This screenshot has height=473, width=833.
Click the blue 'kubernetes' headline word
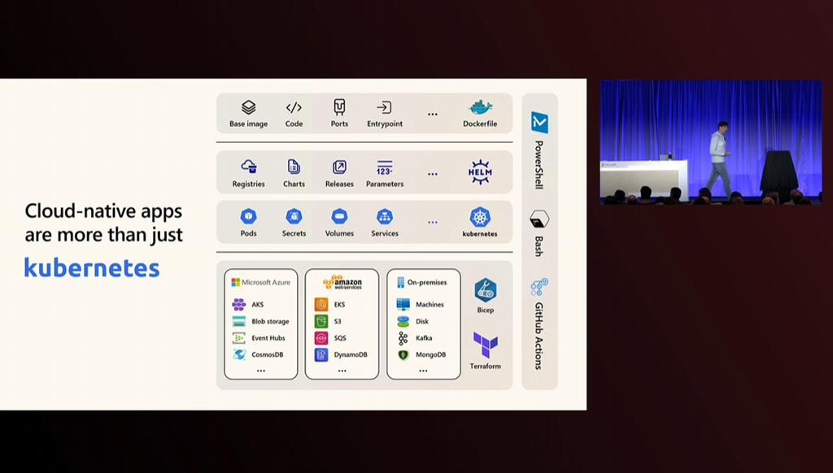[92, 267]
